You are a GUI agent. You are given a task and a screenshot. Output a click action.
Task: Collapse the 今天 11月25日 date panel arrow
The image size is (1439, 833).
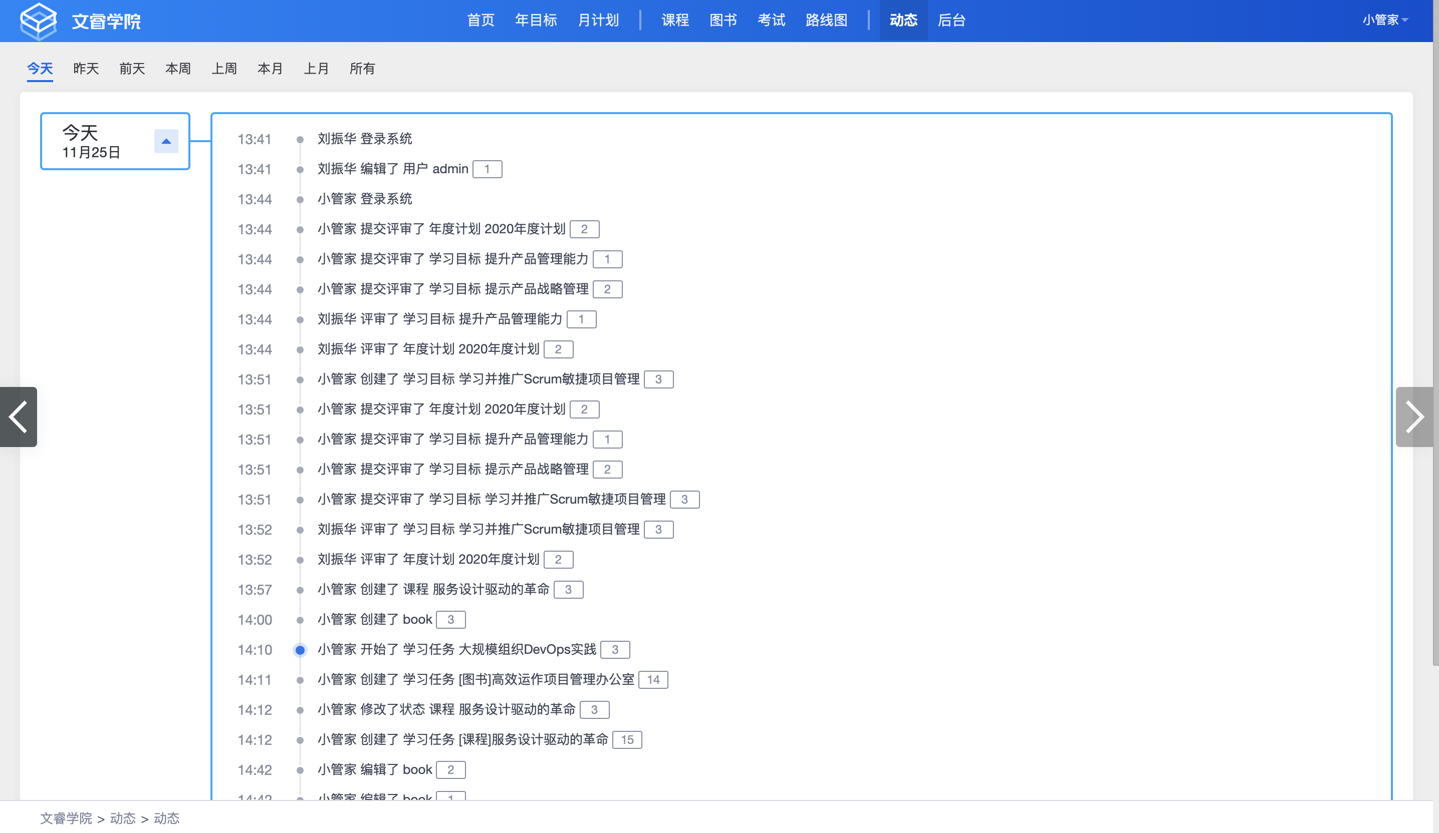pos(166,142)
